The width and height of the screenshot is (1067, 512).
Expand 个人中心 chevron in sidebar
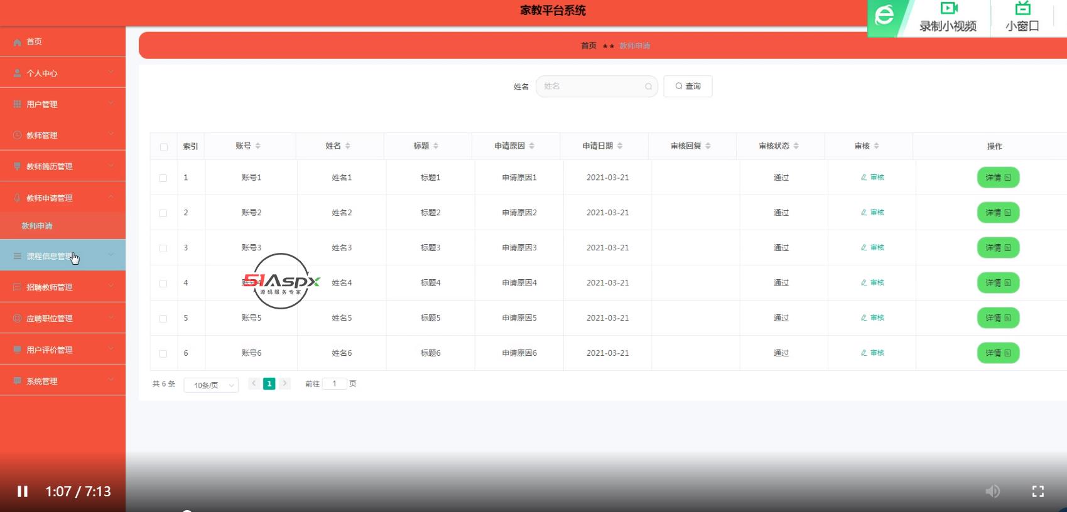(x=111, y=72)
